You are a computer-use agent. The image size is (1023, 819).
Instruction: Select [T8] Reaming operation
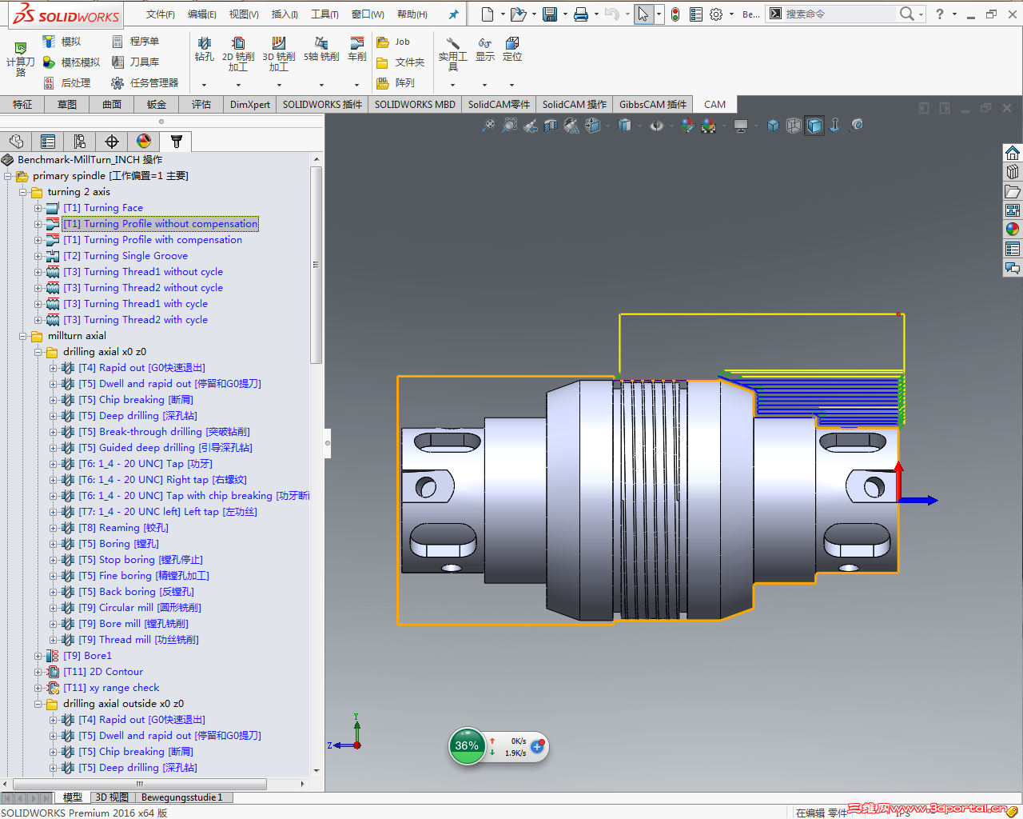pos(123,528)
